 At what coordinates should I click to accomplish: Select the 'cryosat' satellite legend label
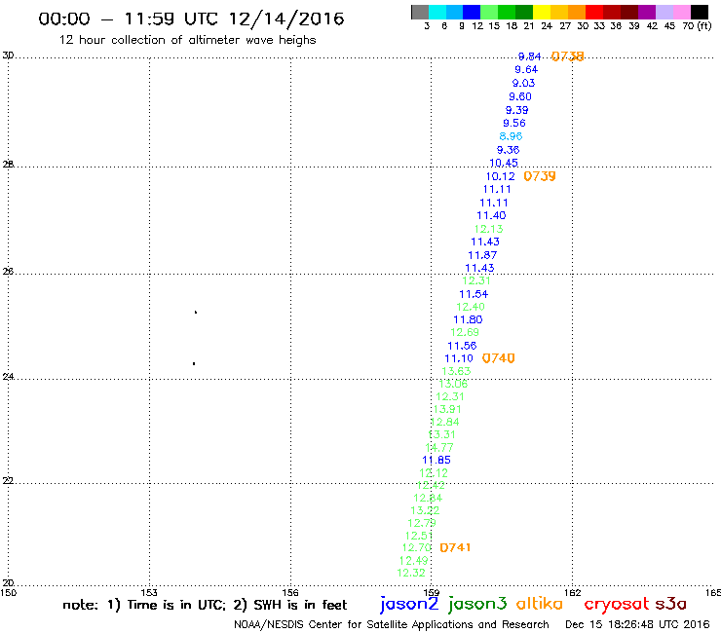tap(617, 604)
